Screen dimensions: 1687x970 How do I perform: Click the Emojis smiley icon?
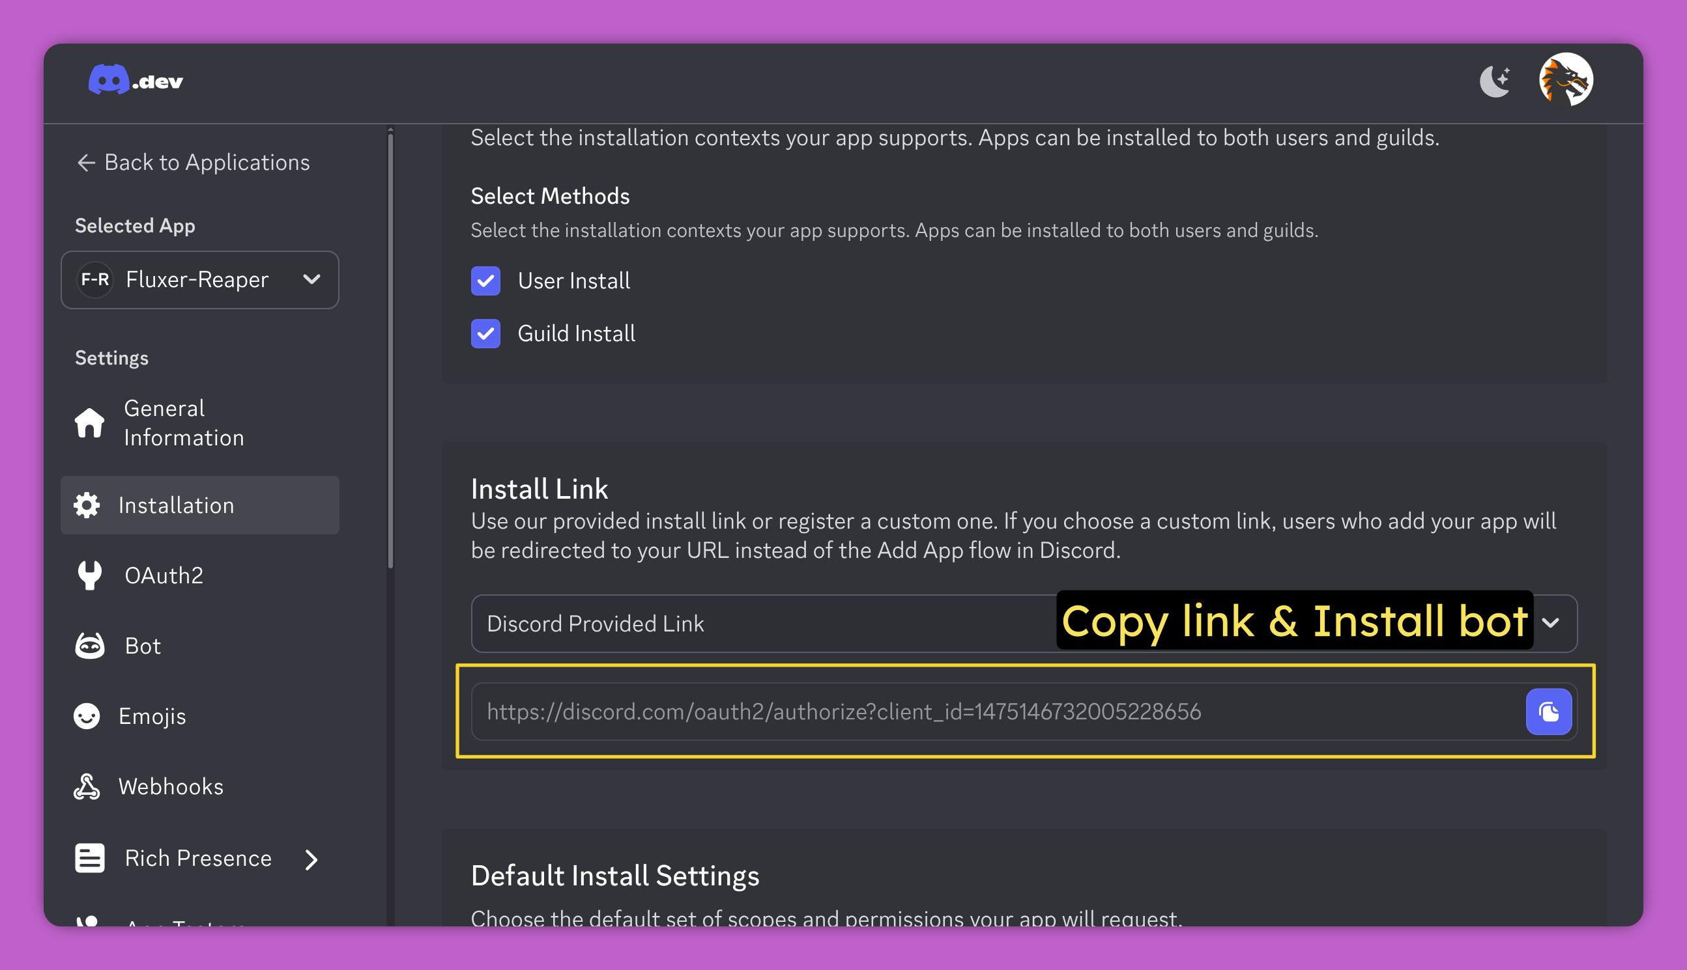[x=87, y=716]
